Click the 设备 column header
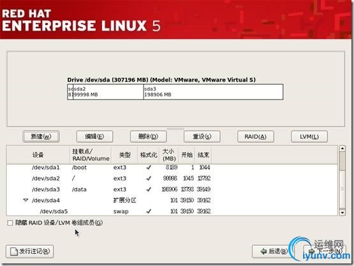Image resolution: width=354 pixels, height=266 pixels. [x=38, y=155]
